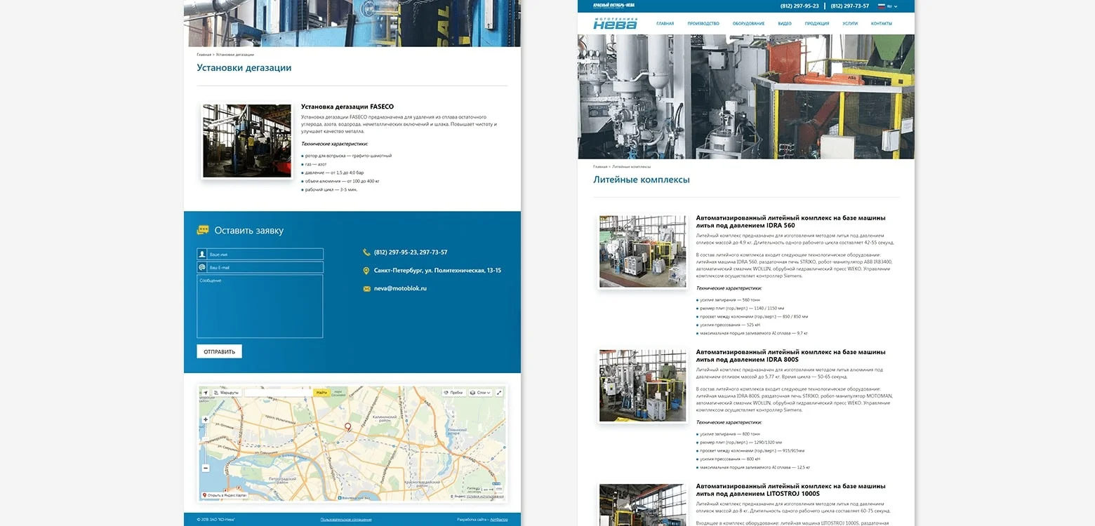Open the IDRA 560 complex thumbnail
1095x526 pixels.
coord(642,251)
